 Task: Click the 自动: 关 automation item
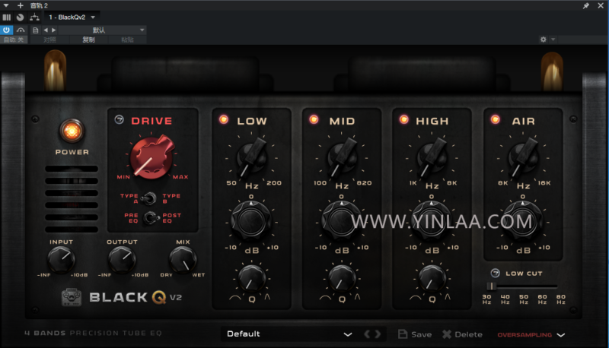14,39
